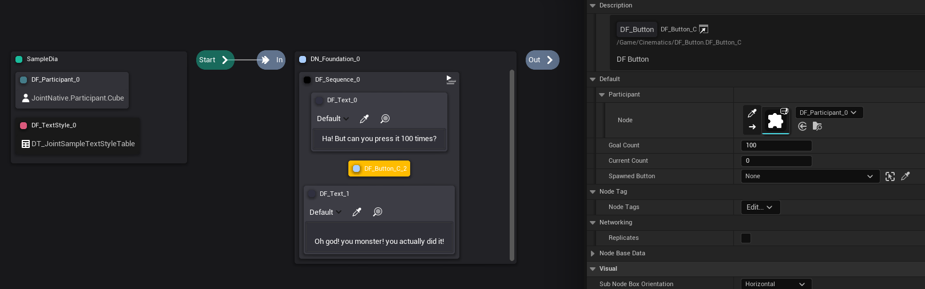Screen dimensions: 925x289
Task: Click the Start node in the graph
Action: pos(215,60)
